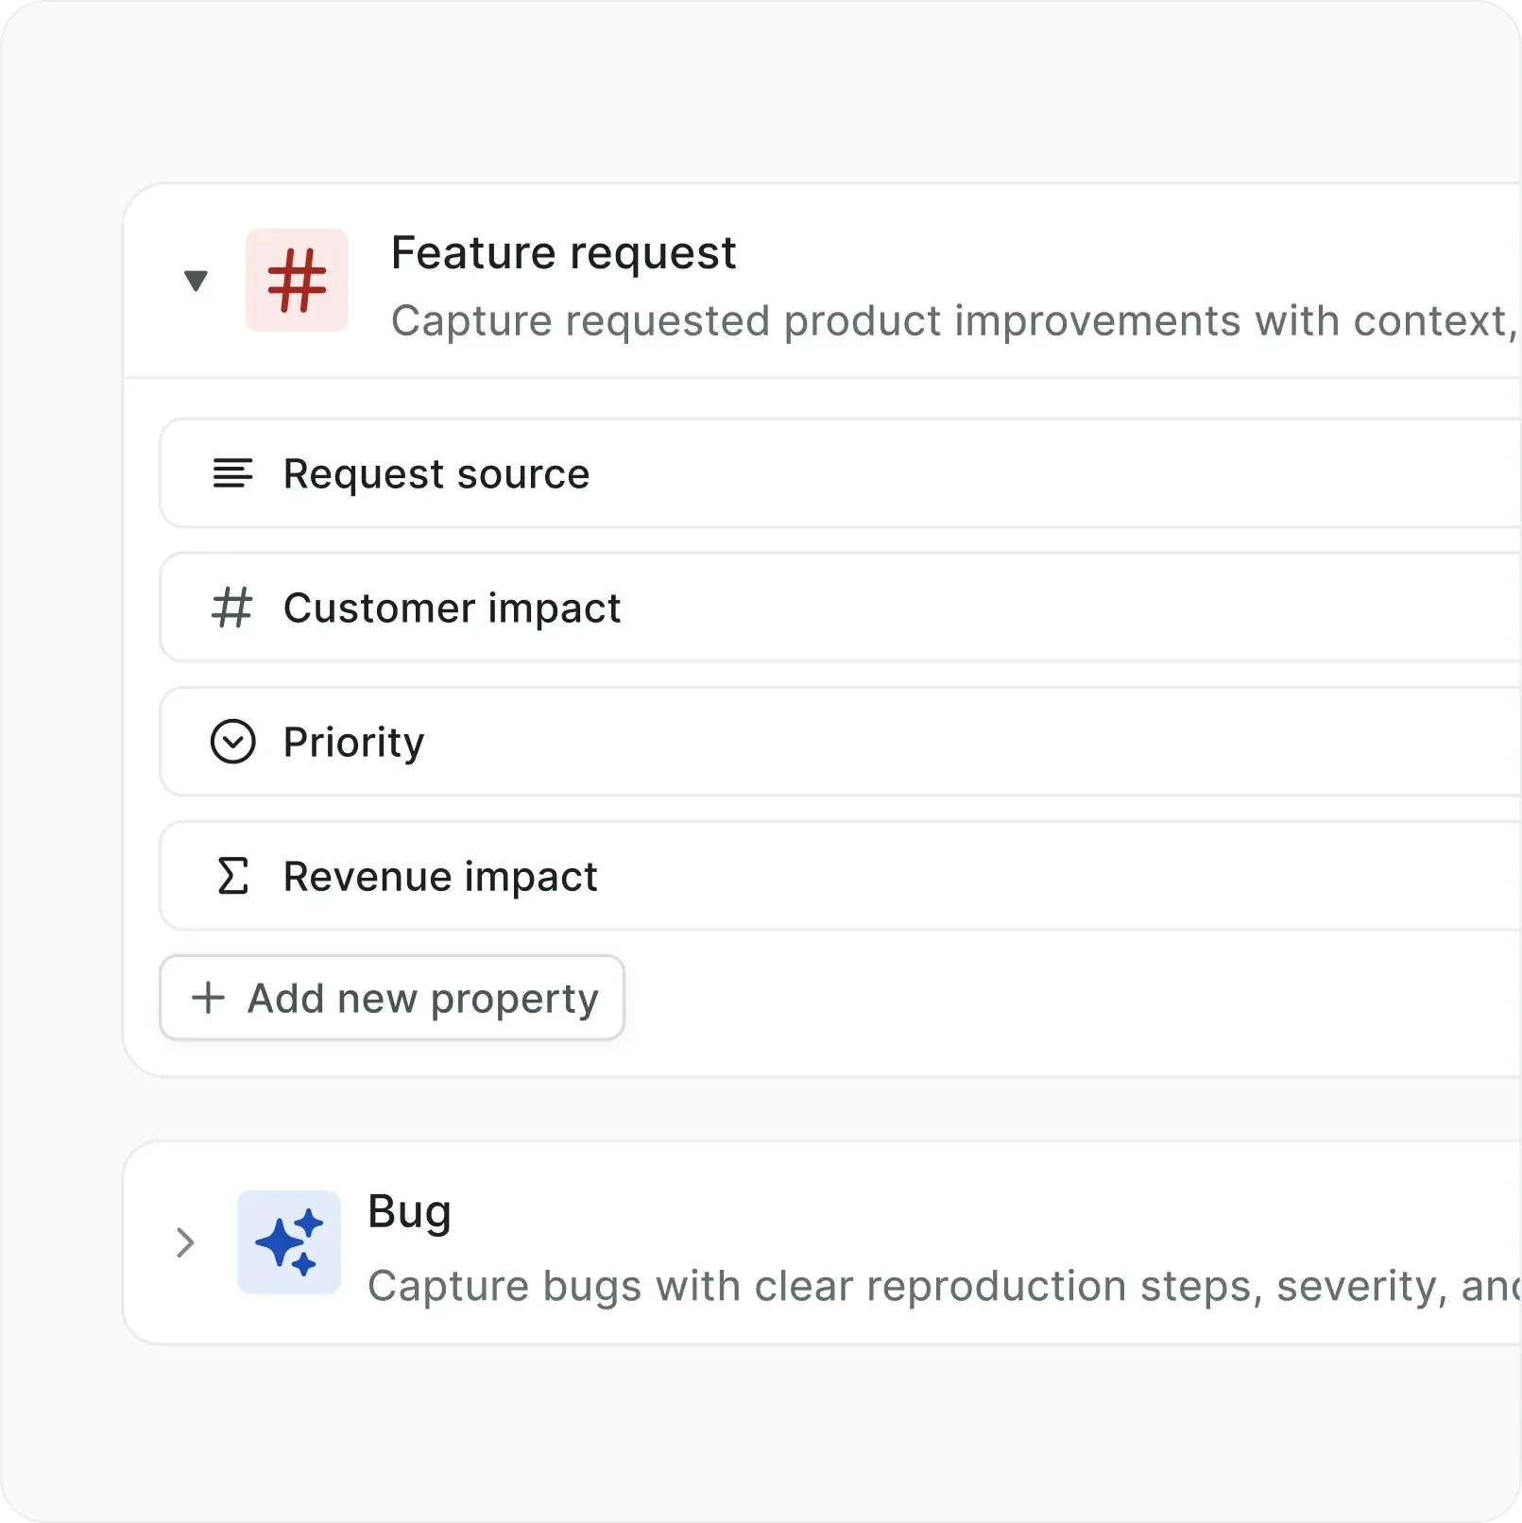1522x1523 pixels.
Task: Click the blue sparkles icon for Bug
Action: [x=289, y=1243]
